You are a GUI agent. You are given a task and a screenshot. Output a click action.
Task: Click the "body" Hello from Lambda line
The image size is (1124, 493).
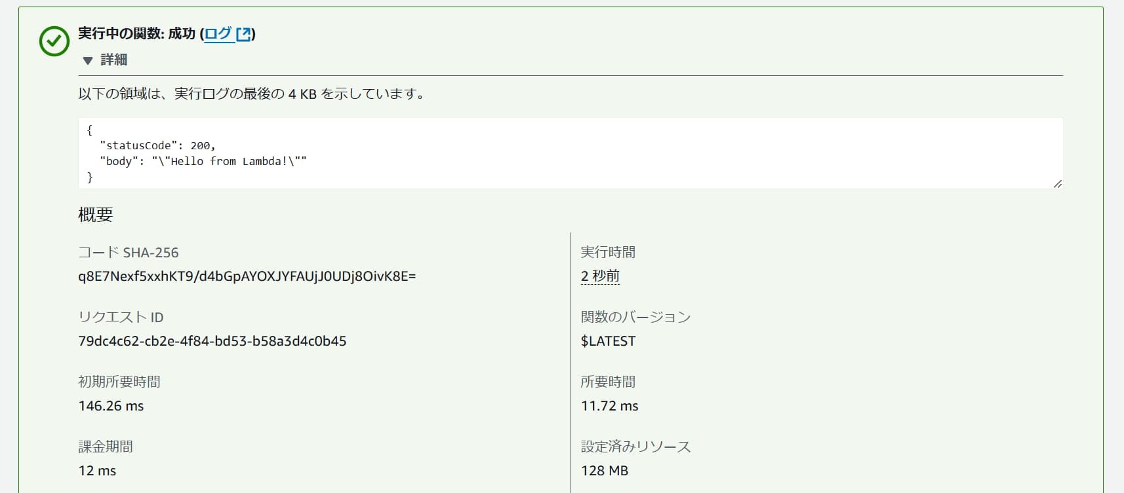(203, 161)
